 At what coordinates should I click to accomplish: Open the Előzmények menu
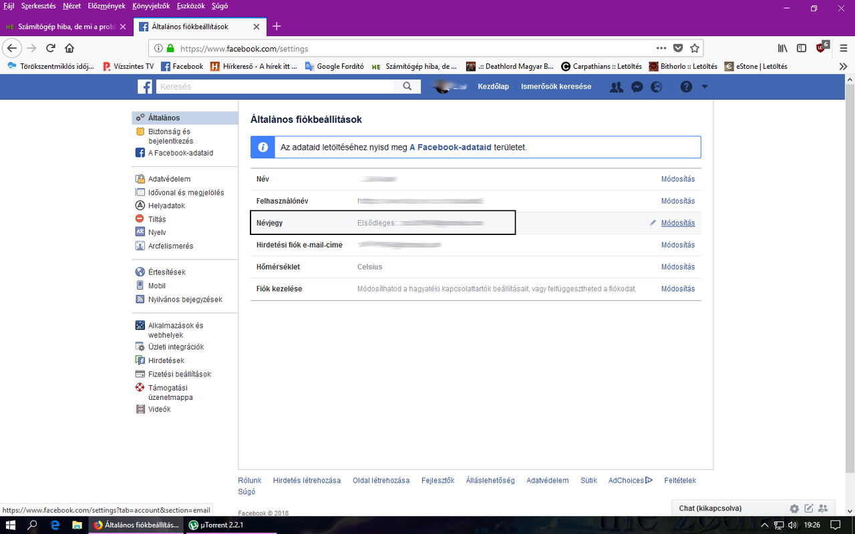107,6
